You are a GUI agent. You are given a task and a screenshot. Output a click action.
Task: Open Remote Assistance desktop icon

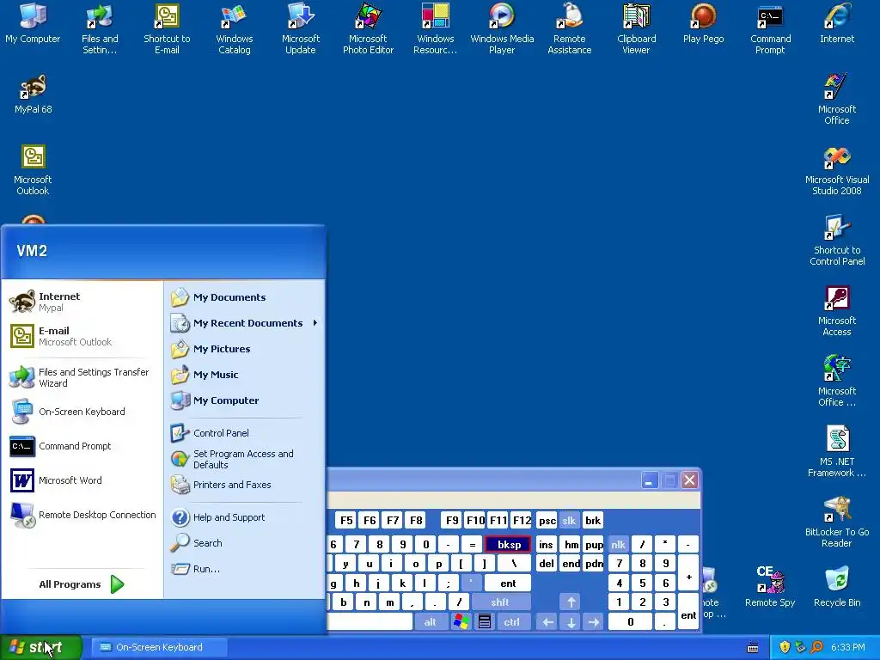point(569,28)
